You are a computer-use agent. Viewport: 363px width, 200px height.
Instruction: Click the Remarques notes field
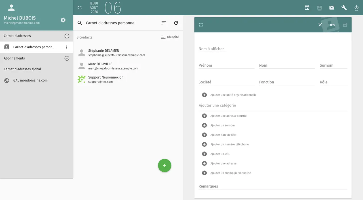click(x=273, y=186)
